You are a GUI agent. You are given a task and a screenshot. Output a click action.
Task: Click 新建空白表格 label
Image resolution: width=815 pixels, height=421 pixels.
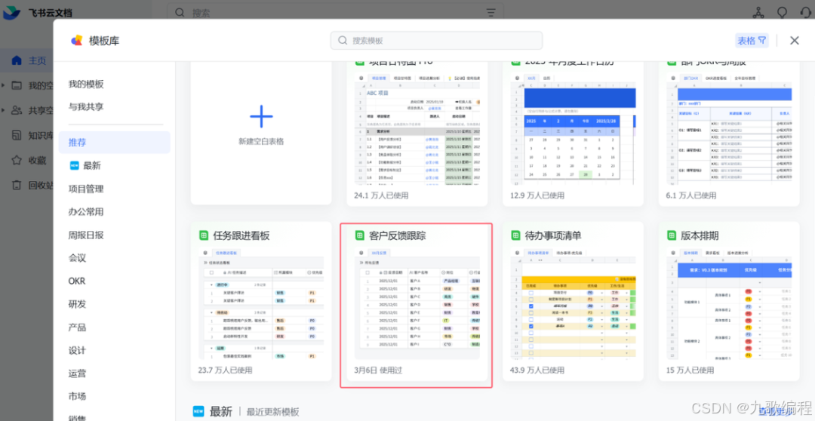(x=261, y=141)
